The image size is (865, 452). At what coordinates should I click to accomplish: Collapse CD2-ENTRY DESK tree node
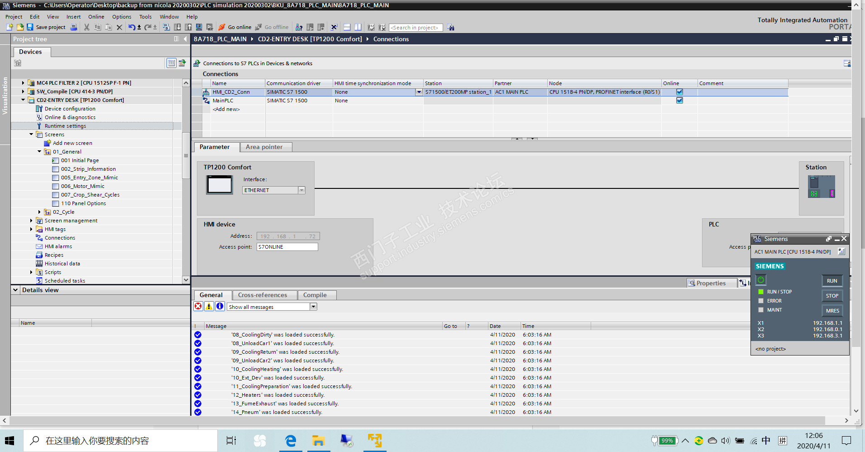(23, 100)
